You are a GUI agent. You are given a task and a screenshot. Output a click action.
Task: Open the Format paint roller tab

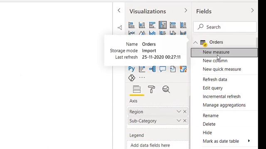pyautogui.click(x=151, y=89)
